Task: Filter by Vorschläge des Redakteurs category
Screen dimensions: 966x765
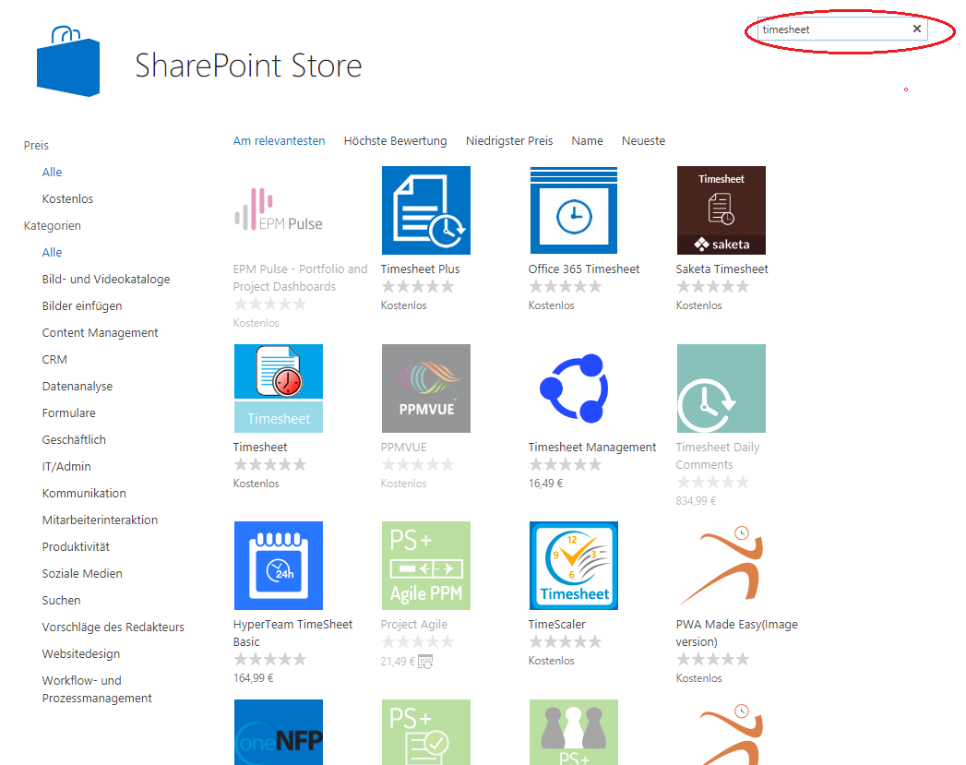Action: click(113, 627)
